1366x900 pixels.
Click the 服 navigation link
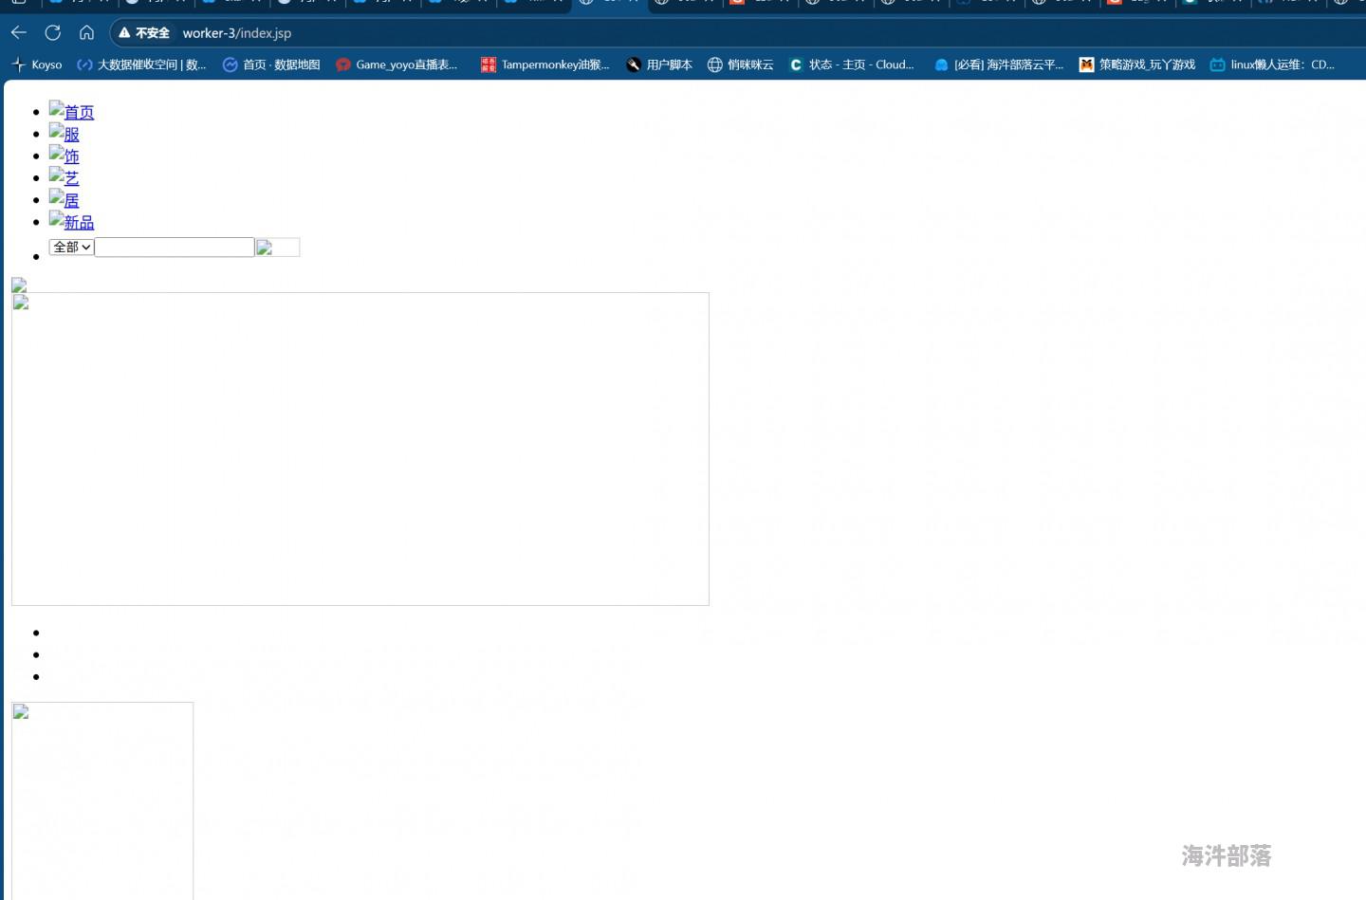click(64, 133)
